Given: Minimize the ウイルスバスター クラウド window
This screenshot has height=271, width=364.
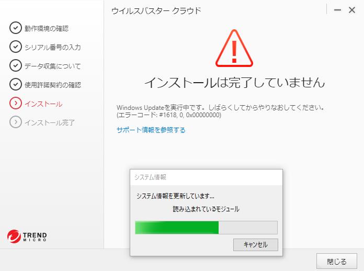Looking at the screenshot, I should pyautogui.click(x=337, y=10).
